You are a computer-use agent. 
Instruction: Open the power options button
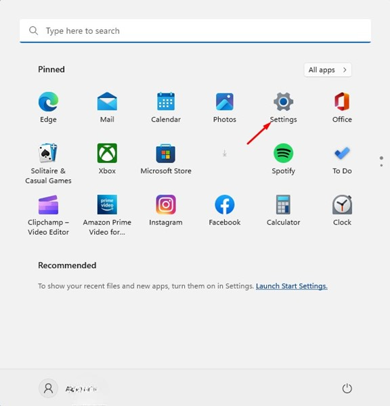[x=347, y=388]
